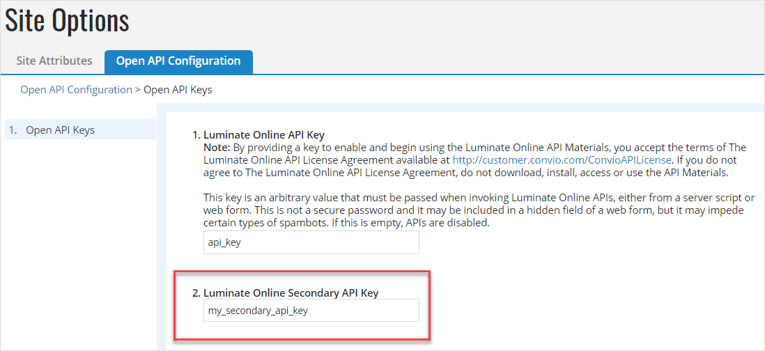Click the item number 2 before Secondary API Key
The image size is (765, 351).
point(196,292)
